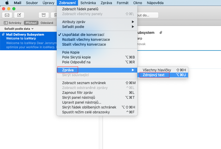Select Pole Skrytá kopie option
This screenshot has height=149, width=221.
[x=76, y=57]
